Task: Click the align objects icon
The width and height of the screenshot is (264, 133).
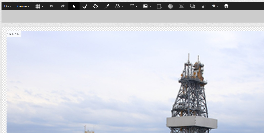Action: point(214,6)
